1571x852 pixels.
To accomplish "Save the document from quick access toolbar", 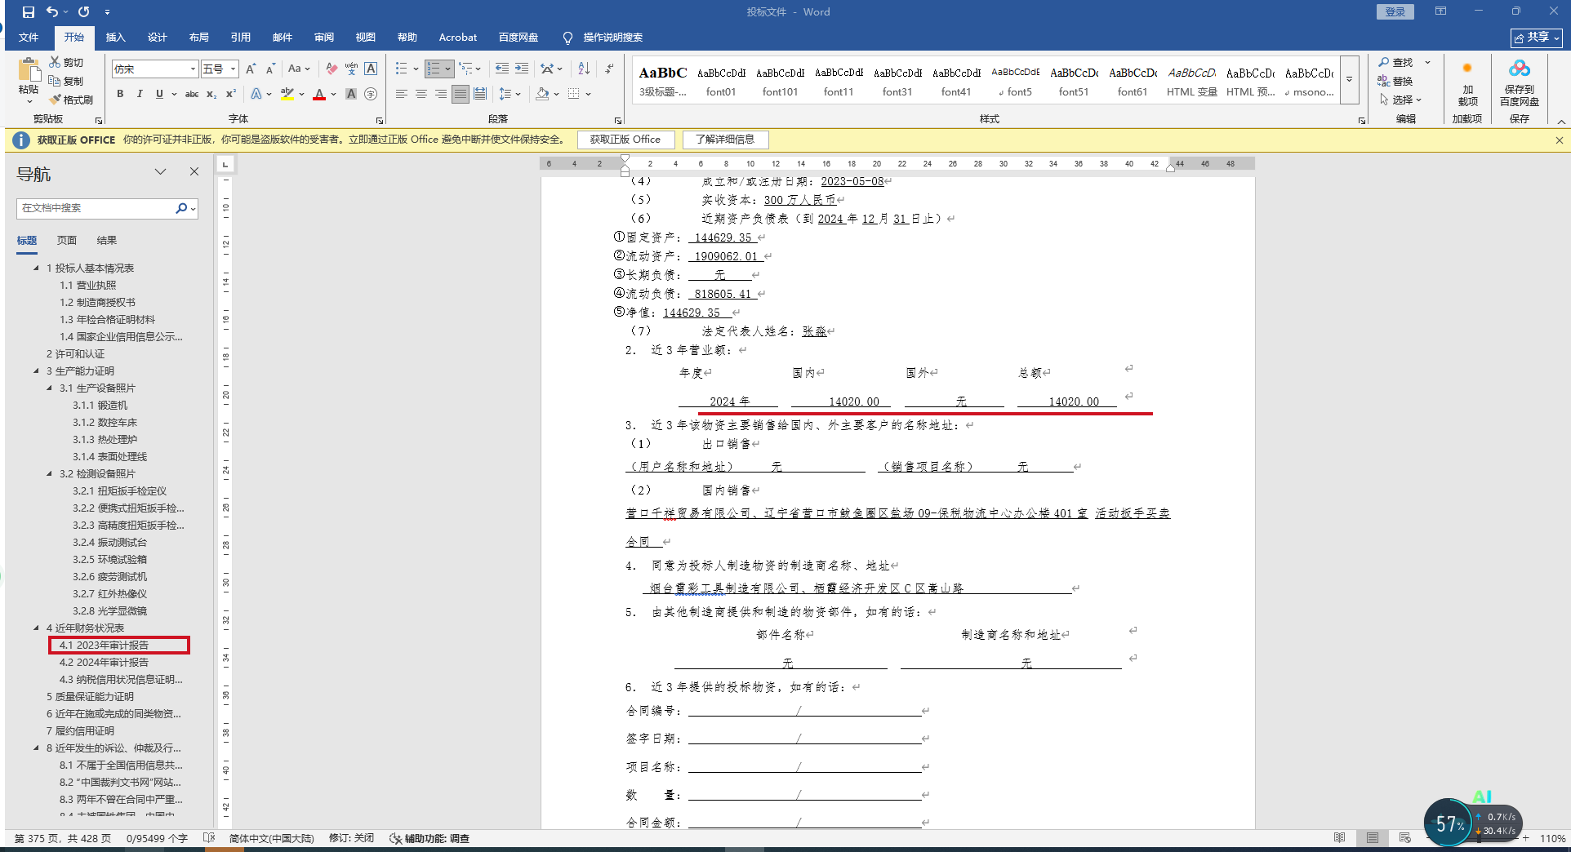I will pyautogui.click(x=29, y=12).
